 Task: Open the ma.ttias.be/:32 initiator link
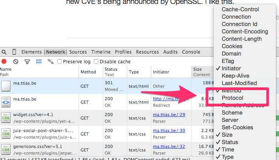click(169, 146)
